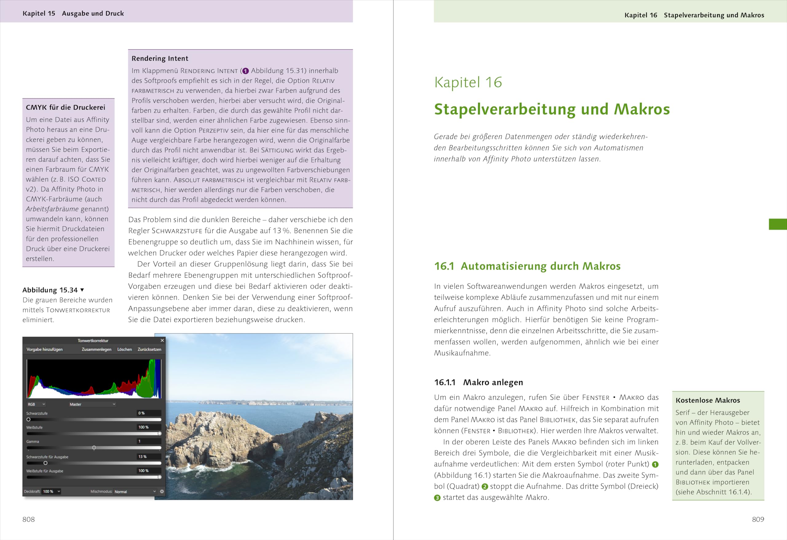Open the Master channel dropdown

[93, 404]
